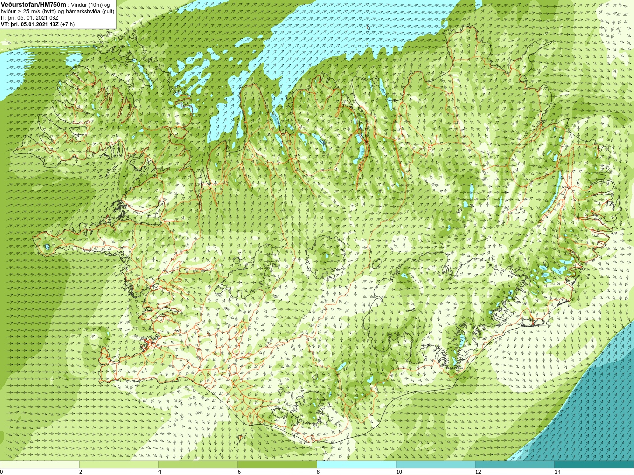Image resolution: width=634 pixels, height=475 pixels.
Task: Click the legend tick label '14'
Action: coord(557,472)
